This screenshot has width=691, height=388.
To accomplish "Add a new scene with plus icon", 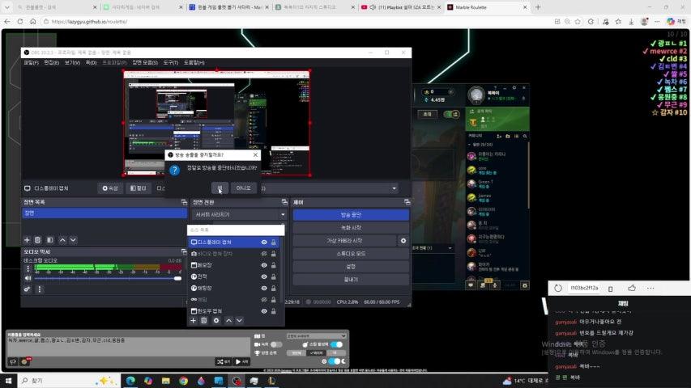I will coord(27,240).
